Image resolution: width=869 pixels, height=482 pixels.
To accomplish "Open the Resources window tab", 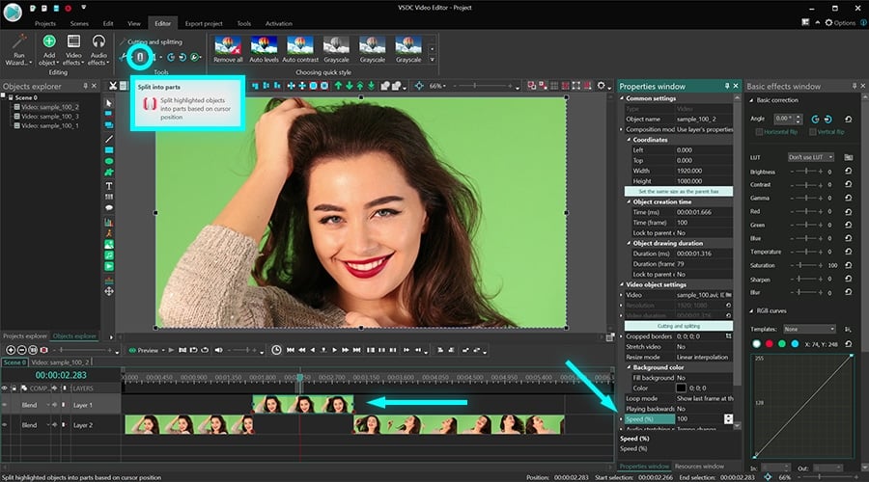I will (701, 467).
